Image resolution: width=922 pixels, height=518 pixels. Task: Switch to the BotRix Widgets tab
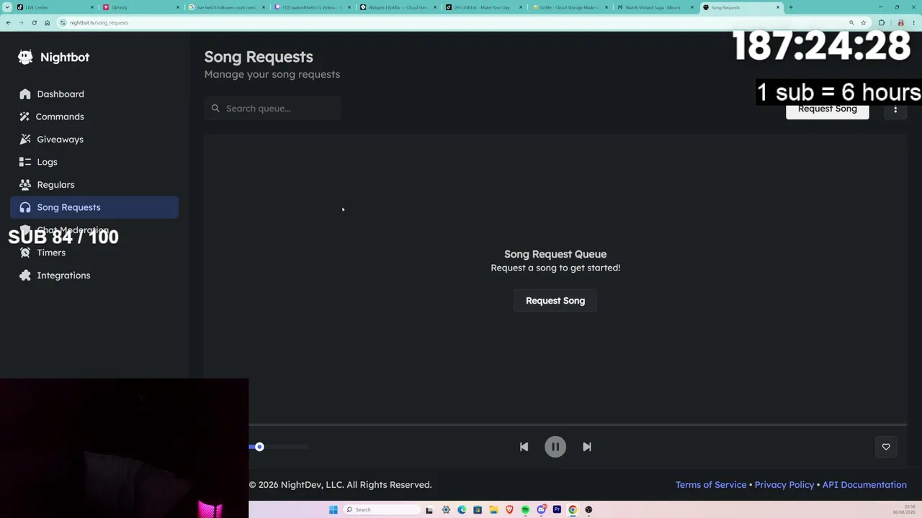(x=398, y=7)
